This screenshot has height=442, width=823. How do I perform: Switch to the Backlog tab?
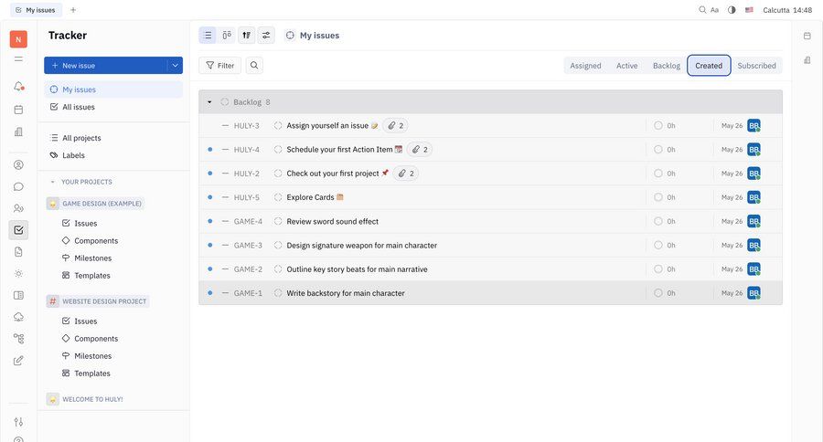coord(667,66)
